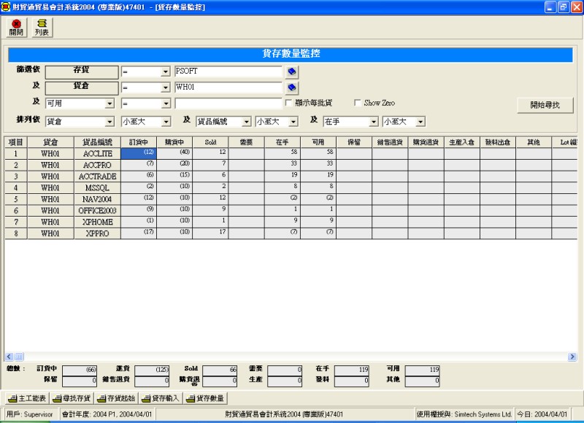Click the 生產入倉 column header
The height and width of the screenshot is (423, 584).
(x=462, y=142)
